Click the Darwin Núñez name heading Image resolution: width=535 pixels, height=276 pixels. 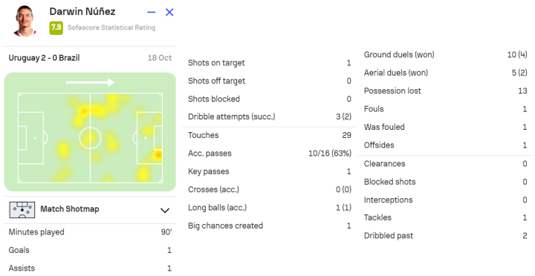click(82, 11)
